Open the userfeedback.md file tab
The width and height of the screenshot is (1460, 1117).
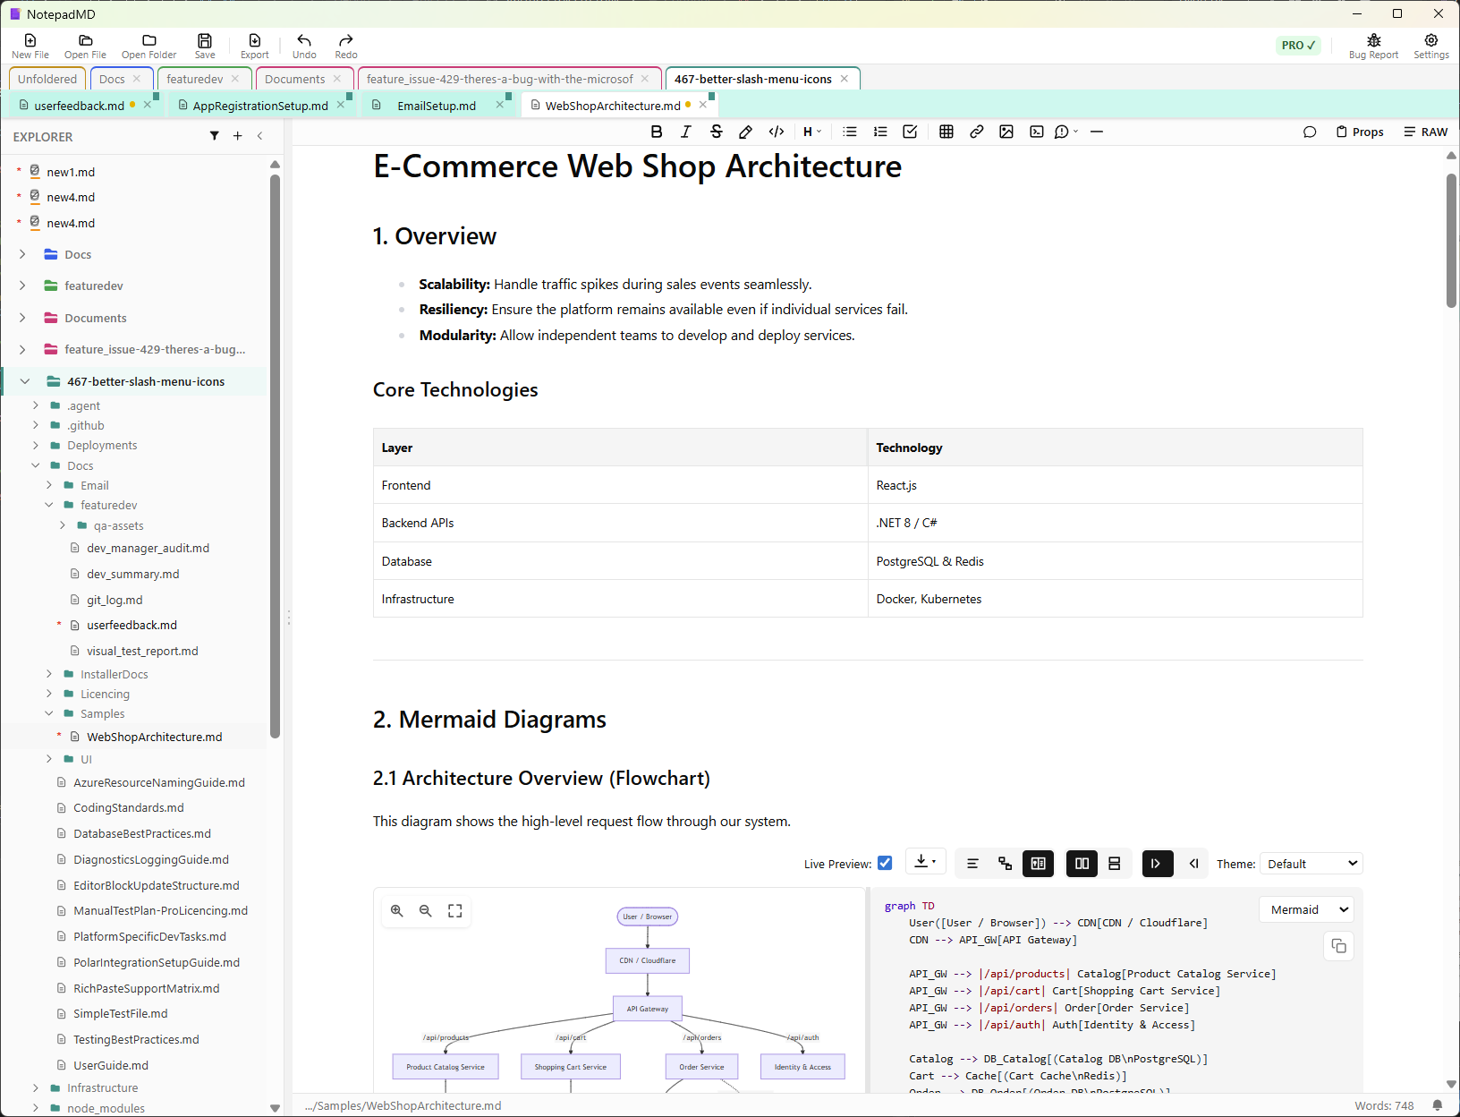point(79,106)
